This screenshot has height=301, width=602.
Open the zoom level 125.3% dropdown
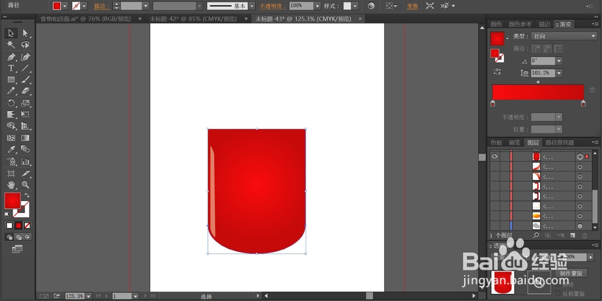tap(88, 296)
